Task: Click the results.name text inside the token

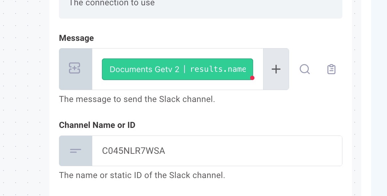Action: (218, 69)
